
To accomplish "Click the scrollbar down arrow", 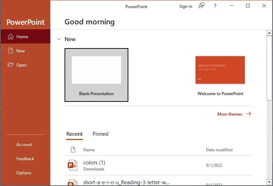I will [269, 182].
